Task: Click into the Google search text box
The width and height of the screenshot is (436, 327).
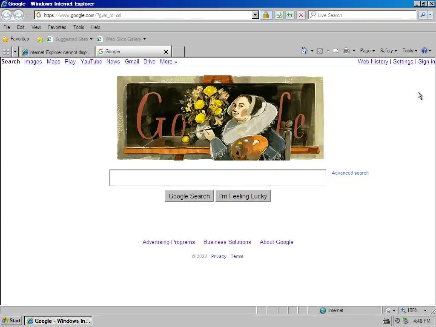Action: [x=218, y=178]
